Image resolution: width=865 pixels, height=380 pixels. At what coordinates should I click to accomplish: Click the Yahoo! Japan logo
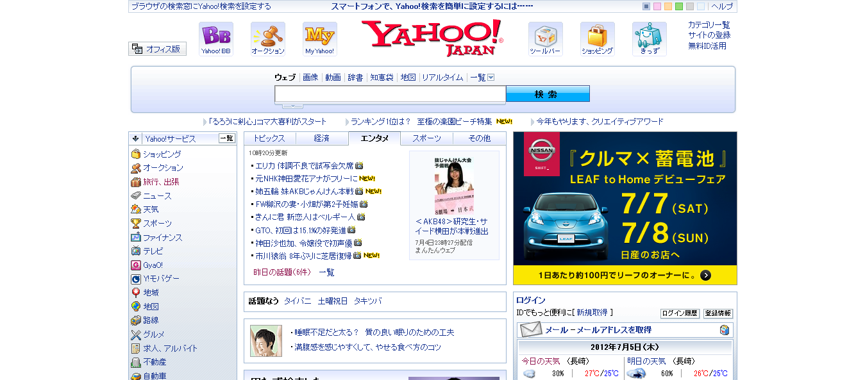tap(432, 38)
